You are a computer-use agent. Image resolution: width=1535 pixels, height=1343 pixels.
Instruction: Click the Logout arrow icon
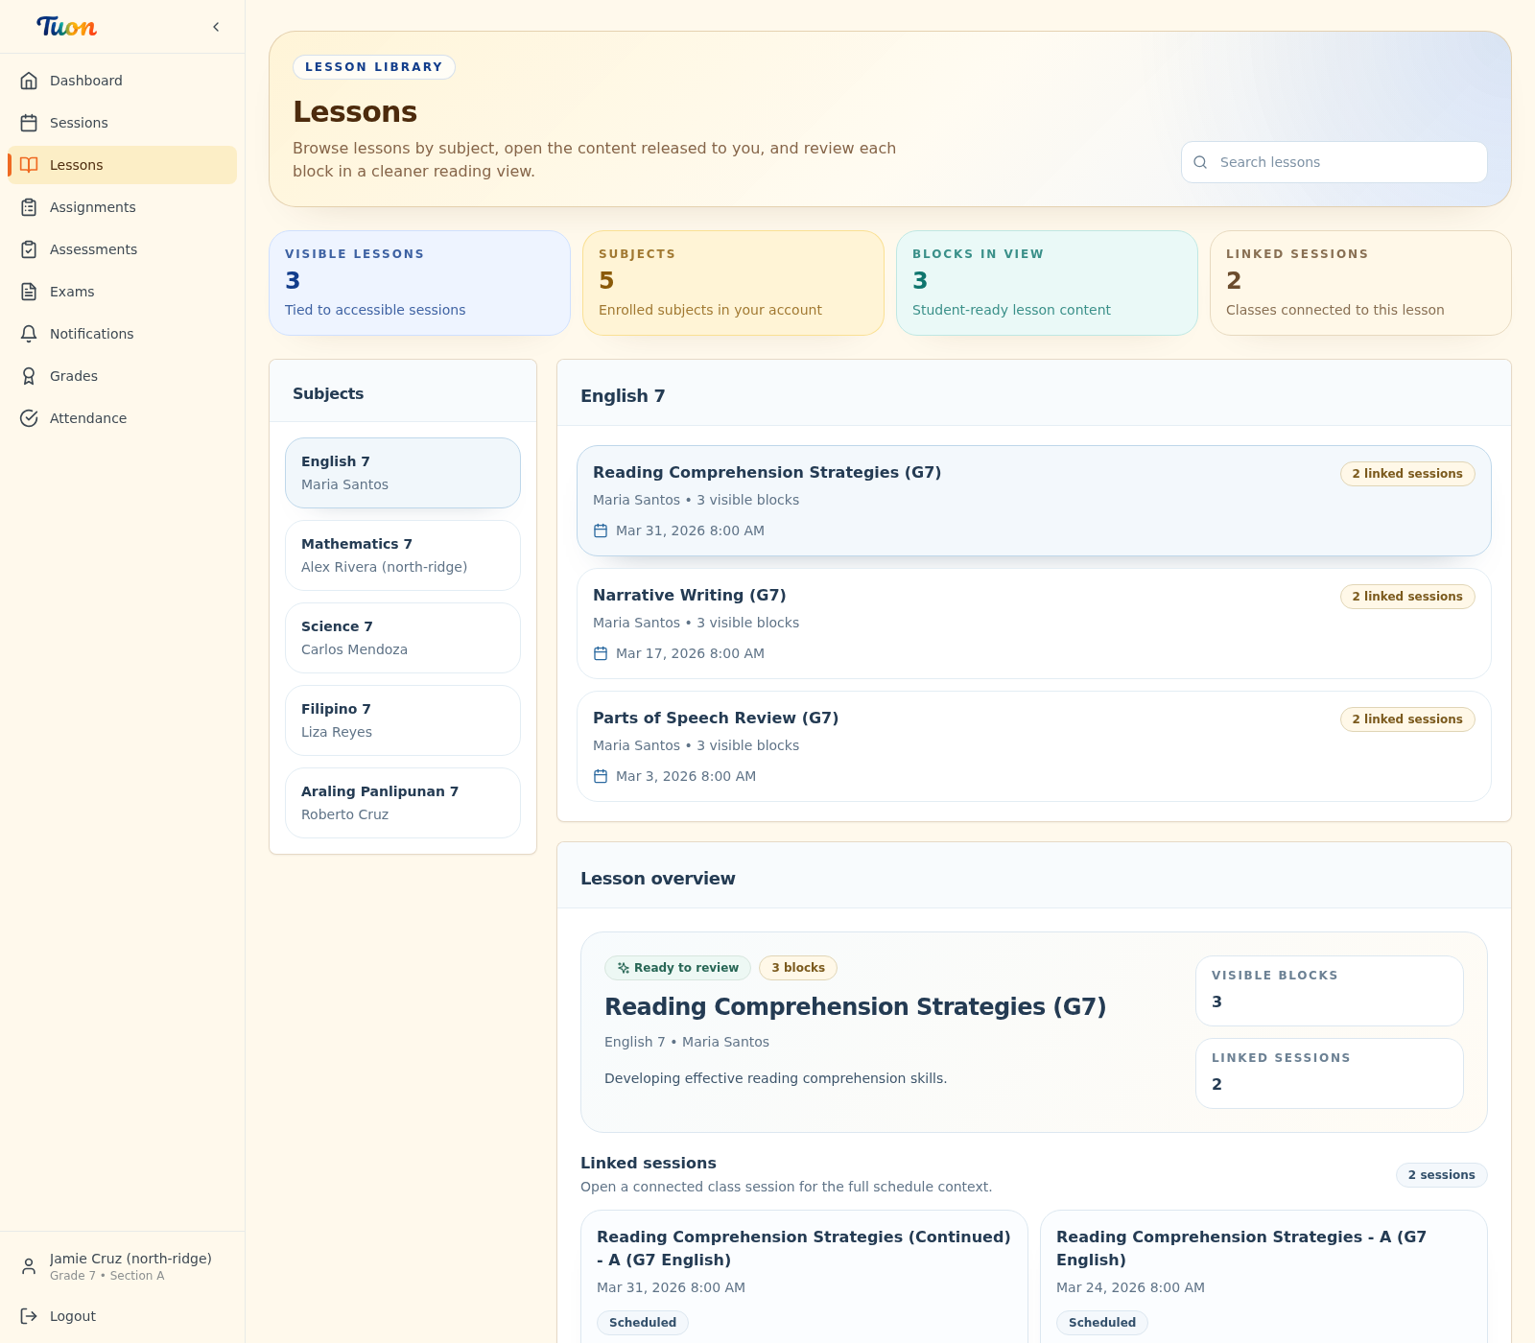point(29,1316)
